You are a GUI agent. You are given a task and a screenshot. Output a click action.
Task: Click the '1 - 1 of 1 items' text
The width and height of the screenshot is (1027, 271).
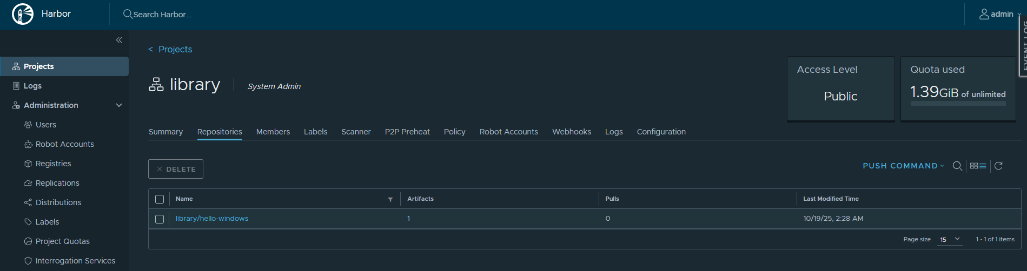point(995,239)
